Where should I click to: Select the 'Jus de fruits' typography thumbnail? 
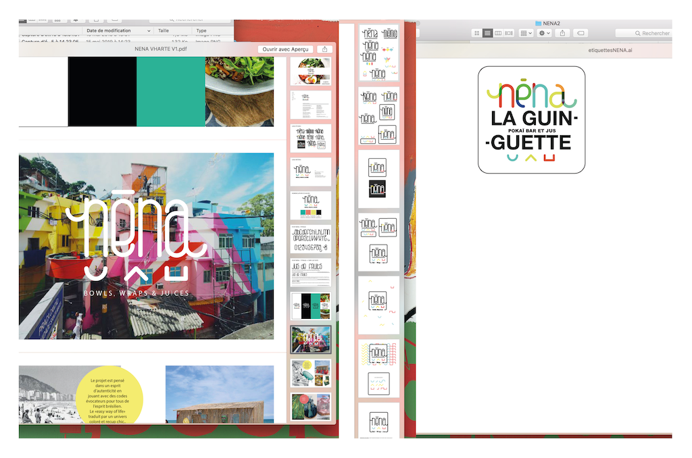[x=311, y=273]
